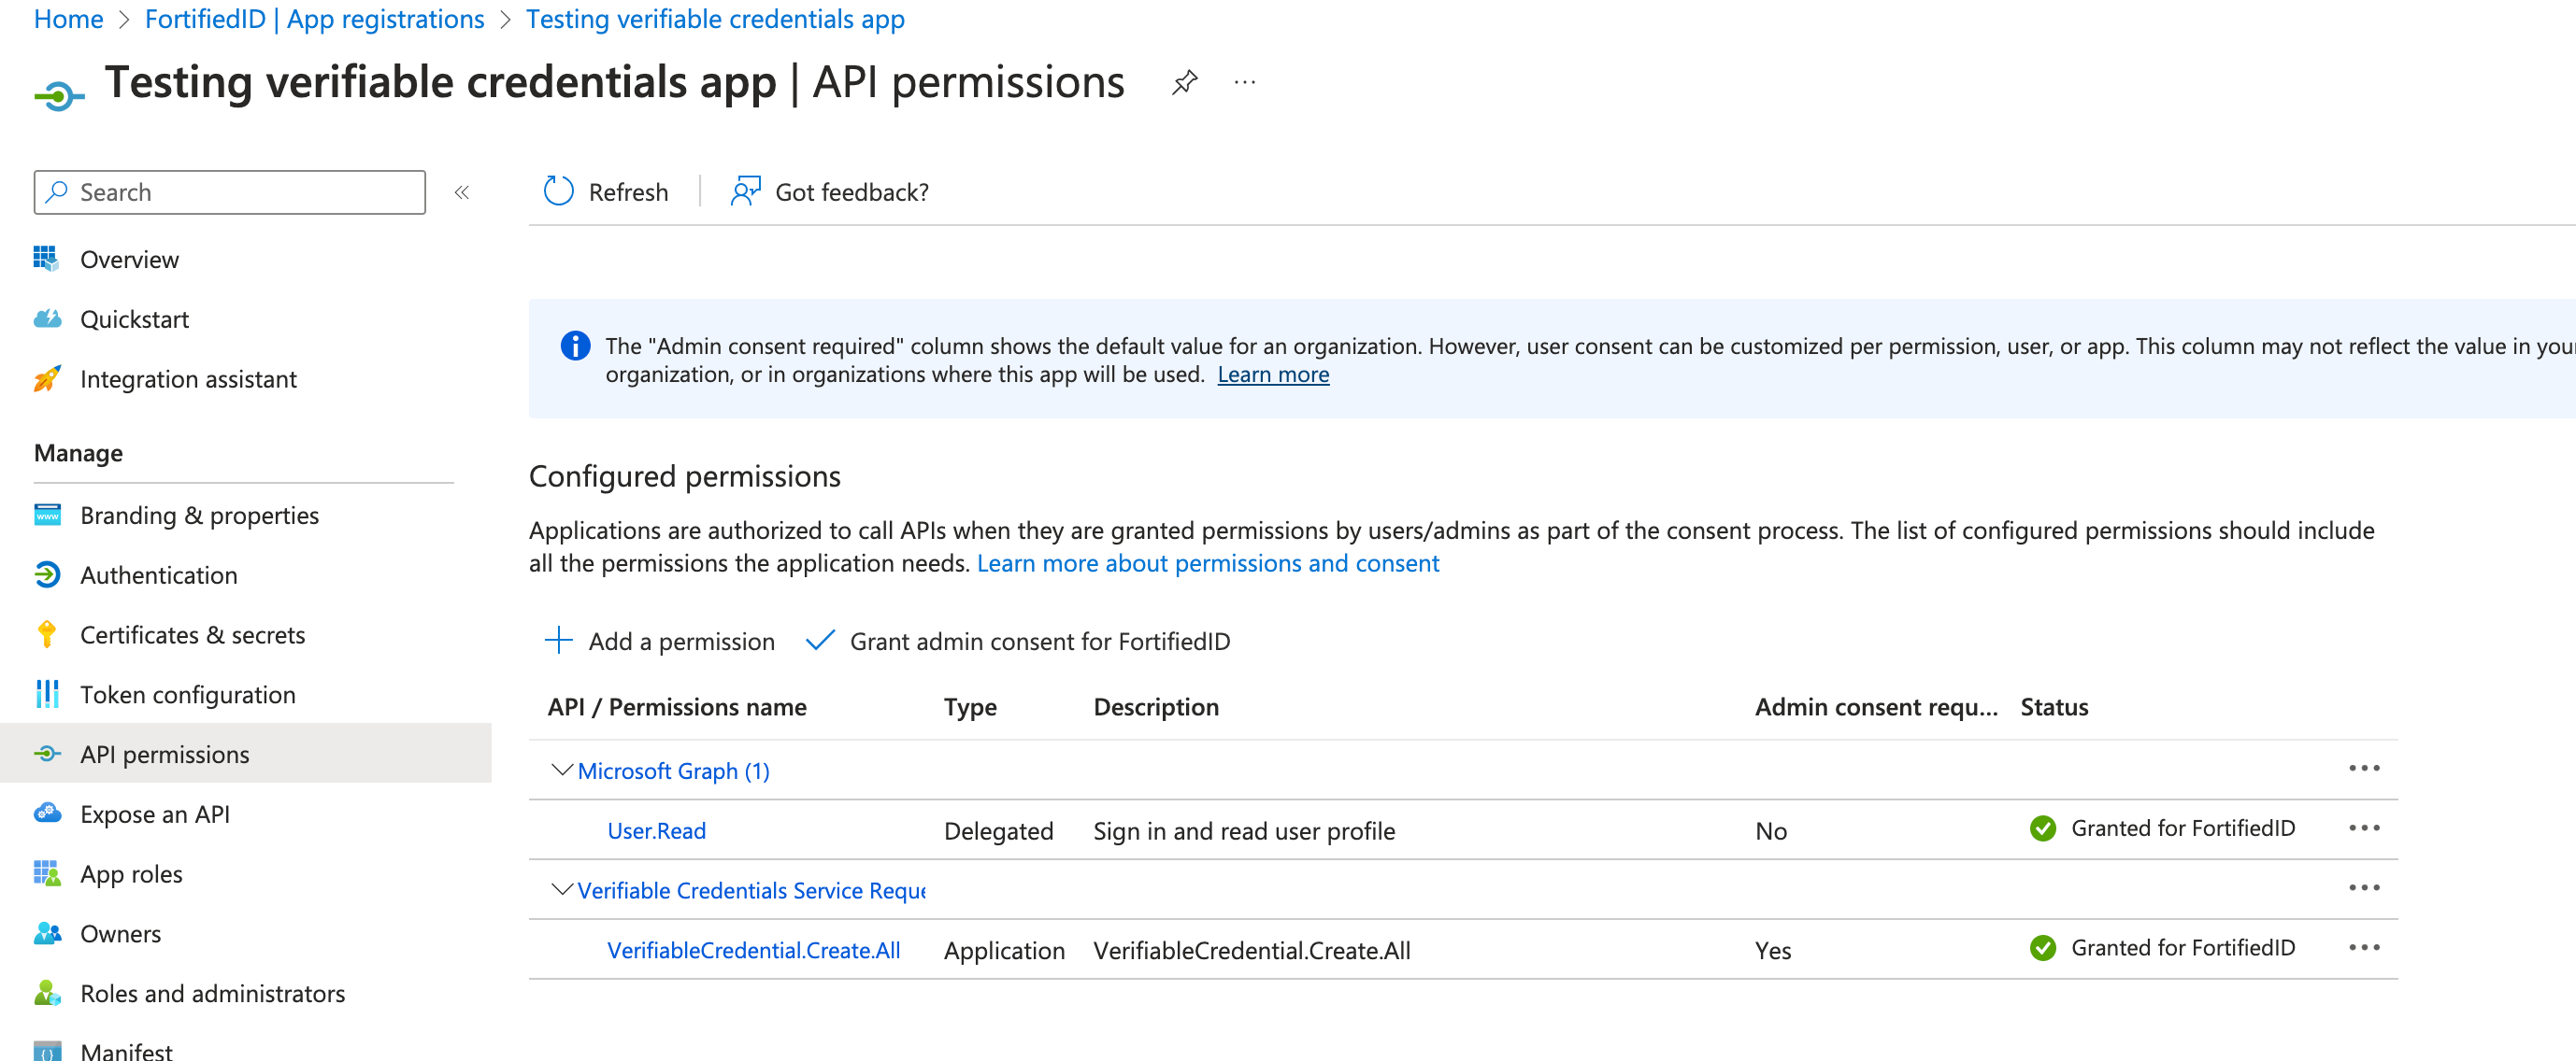Click the Certificates & secrets key icon
The height and width of the screenshot is (1061, 2576).
click(x=47, y=634)
